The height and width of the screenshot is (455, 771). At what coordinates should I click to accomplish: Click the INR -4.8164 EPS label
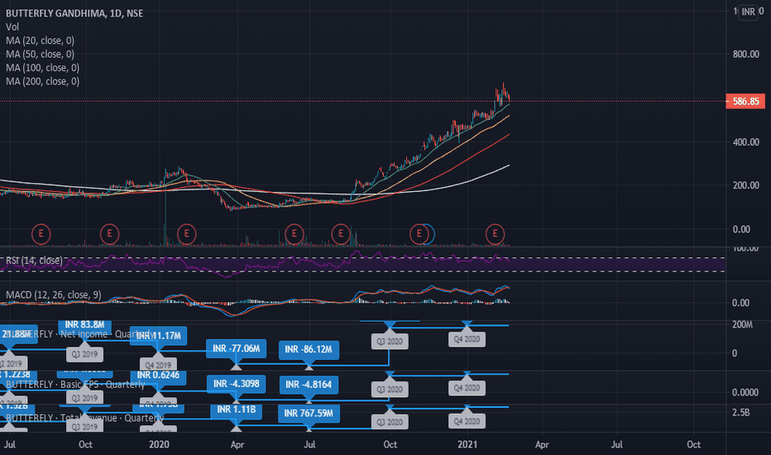click(x=309, y=385)
